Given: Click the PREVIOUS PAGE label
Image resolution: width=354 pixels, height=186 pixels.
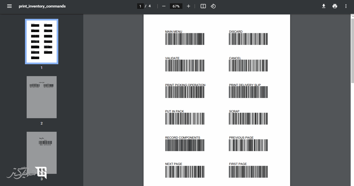Looking at the screenshot, I should pyautogui.click(x=241, y=138).
